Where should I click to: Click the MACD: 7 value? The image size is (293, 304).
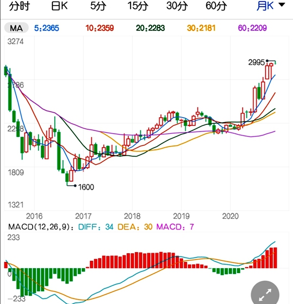click(x=175, y=227)
